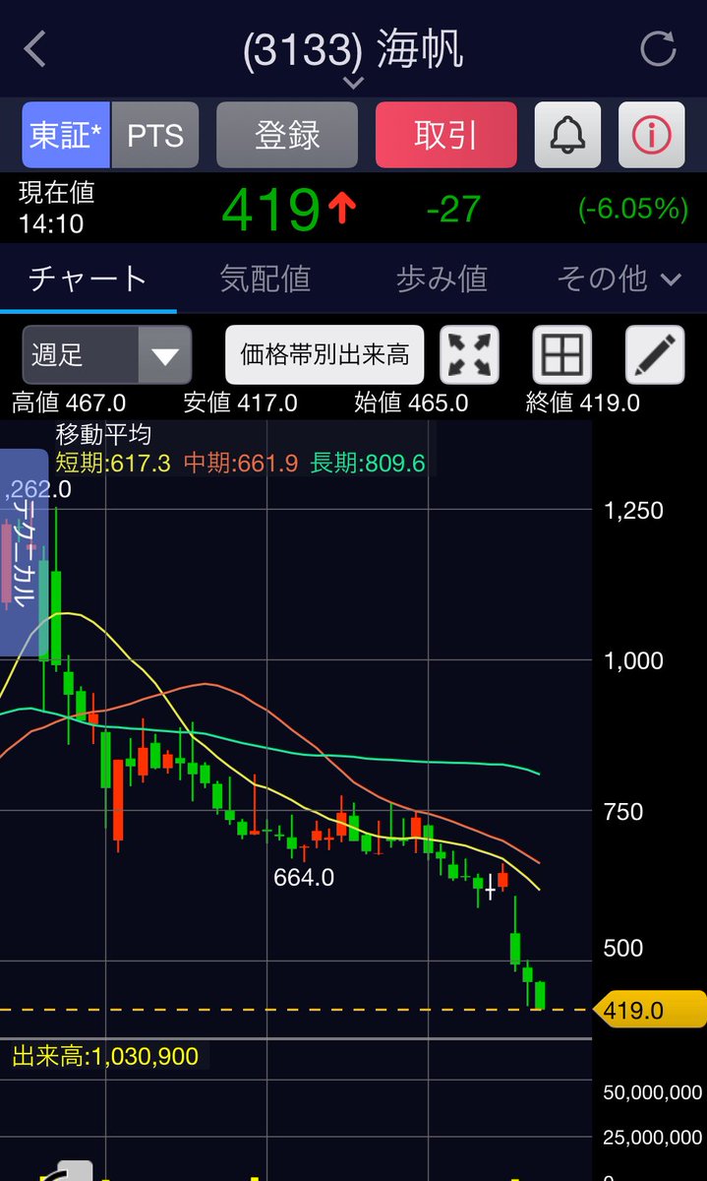Image resolution: width=707 pixels, height=1181 pixels.
Task: Tap 始値 465.0 value
Action: 411,403
